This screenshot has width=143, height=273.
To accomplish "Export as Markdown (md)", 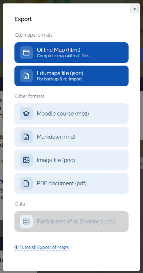I will click(x=71, y=137).
